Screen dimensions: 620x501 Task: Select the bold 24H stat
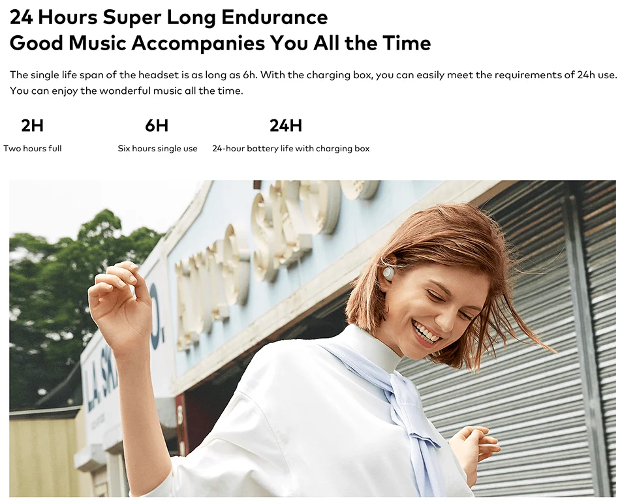[x=286, y=126]
